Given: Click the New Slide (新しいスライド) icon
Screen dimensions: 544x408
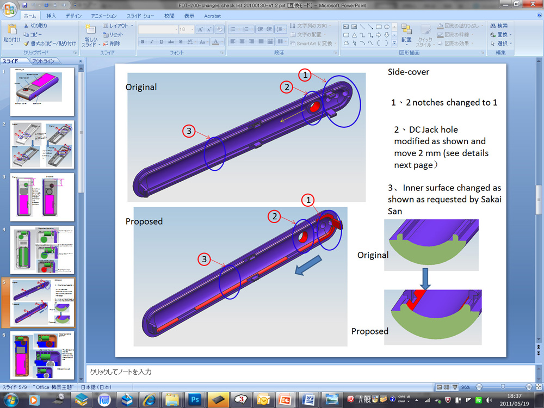Looking at the screenshot, I should coord(89,30).
